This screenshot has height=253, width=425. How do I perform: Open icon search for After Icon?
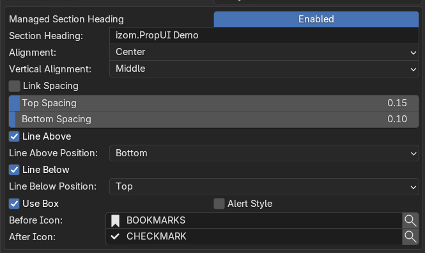tap(410, 236)
